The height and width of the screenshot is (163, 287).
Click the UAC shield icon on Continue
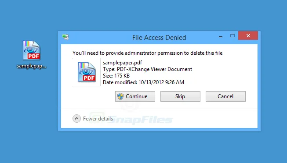coord(120,96)
